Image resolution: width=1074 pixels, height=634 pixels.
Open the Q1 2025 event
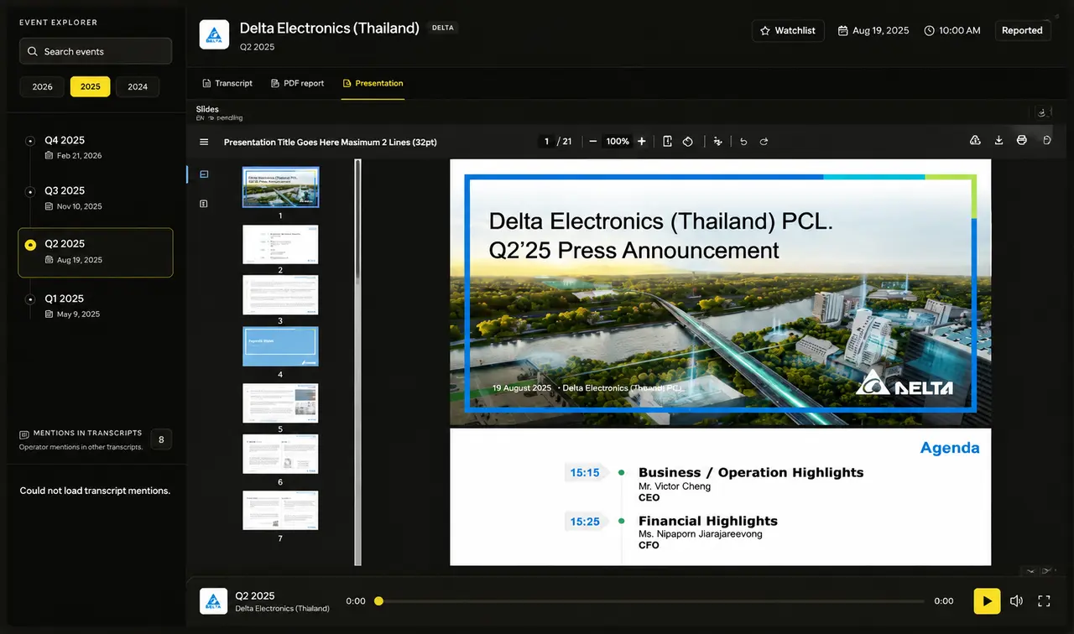click(x=96, y=305)
